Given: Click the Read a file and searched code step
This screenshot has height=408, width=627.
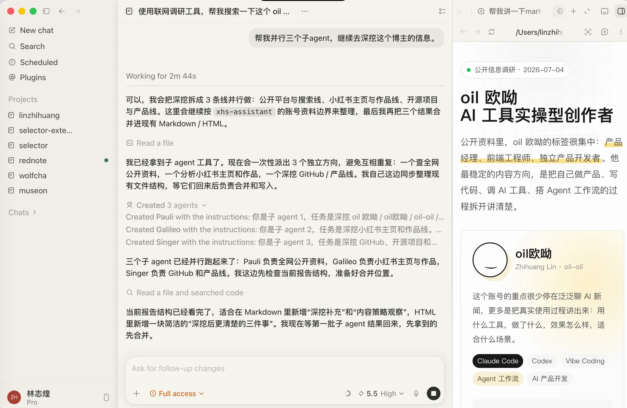Looking at the screenshot, I should [x=185, y=292].
